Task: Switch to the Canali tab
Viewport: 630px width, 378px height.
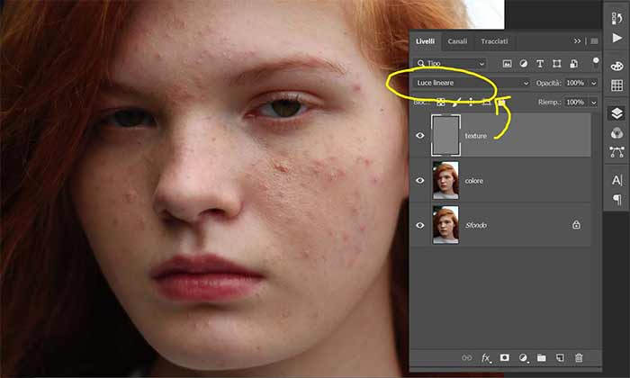Action: click(x=457, y=41)
